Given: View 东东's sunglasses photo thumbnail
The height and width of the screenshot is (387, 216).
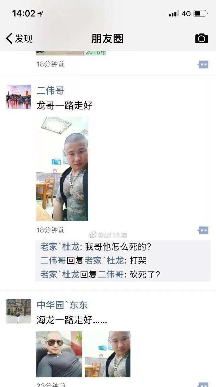Looking at the screenshot, I should 59,354.
